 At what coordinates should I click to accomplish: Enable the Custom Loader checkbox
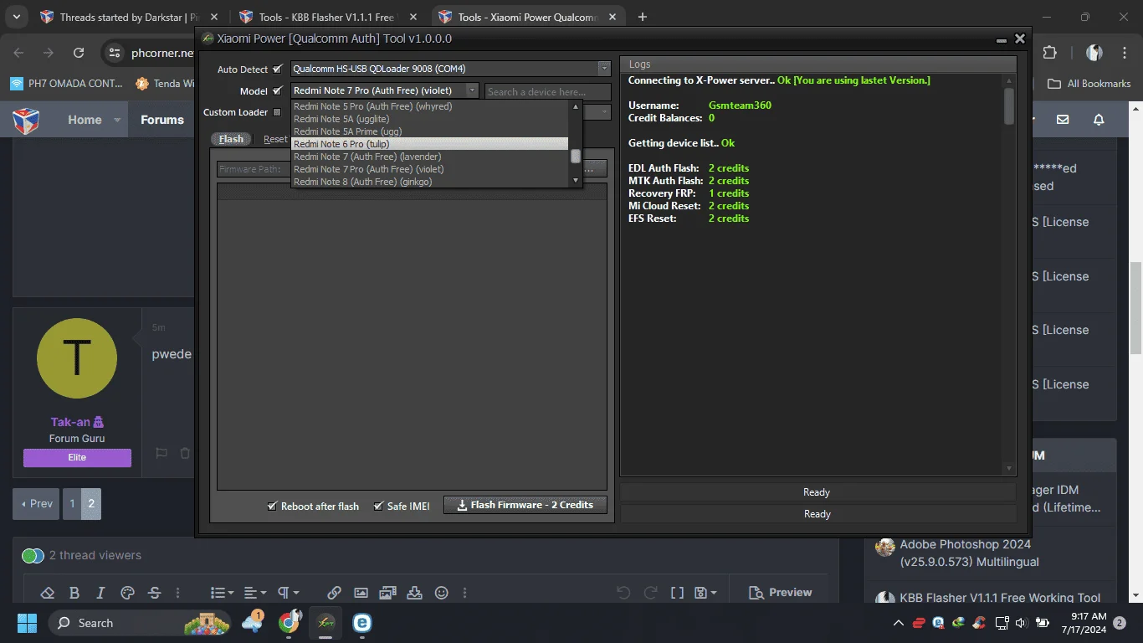tap(277, 112)
